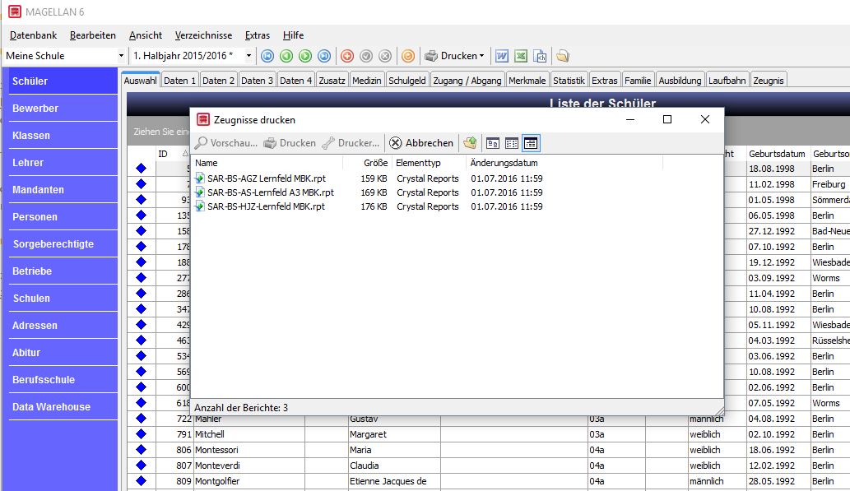The width and height of the screenshot is (850, 491).
Task: Expand the Meine Schule combo box
Action: 121,56
